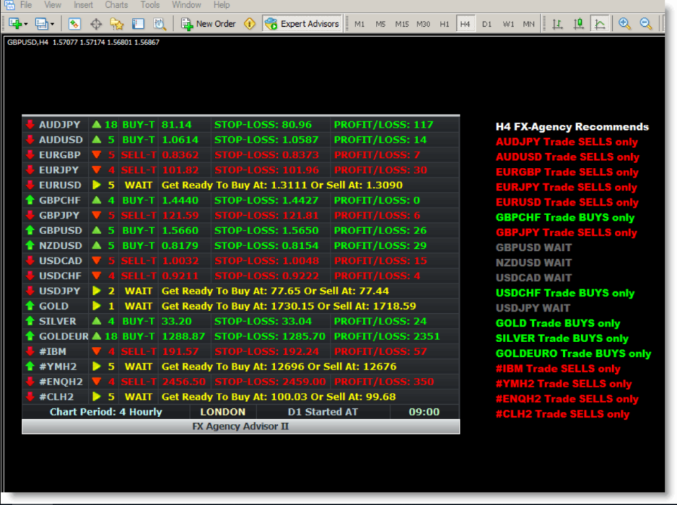Open the Terminal panel
The width and height of the screenshot is (677, 505).
(138, 23)
